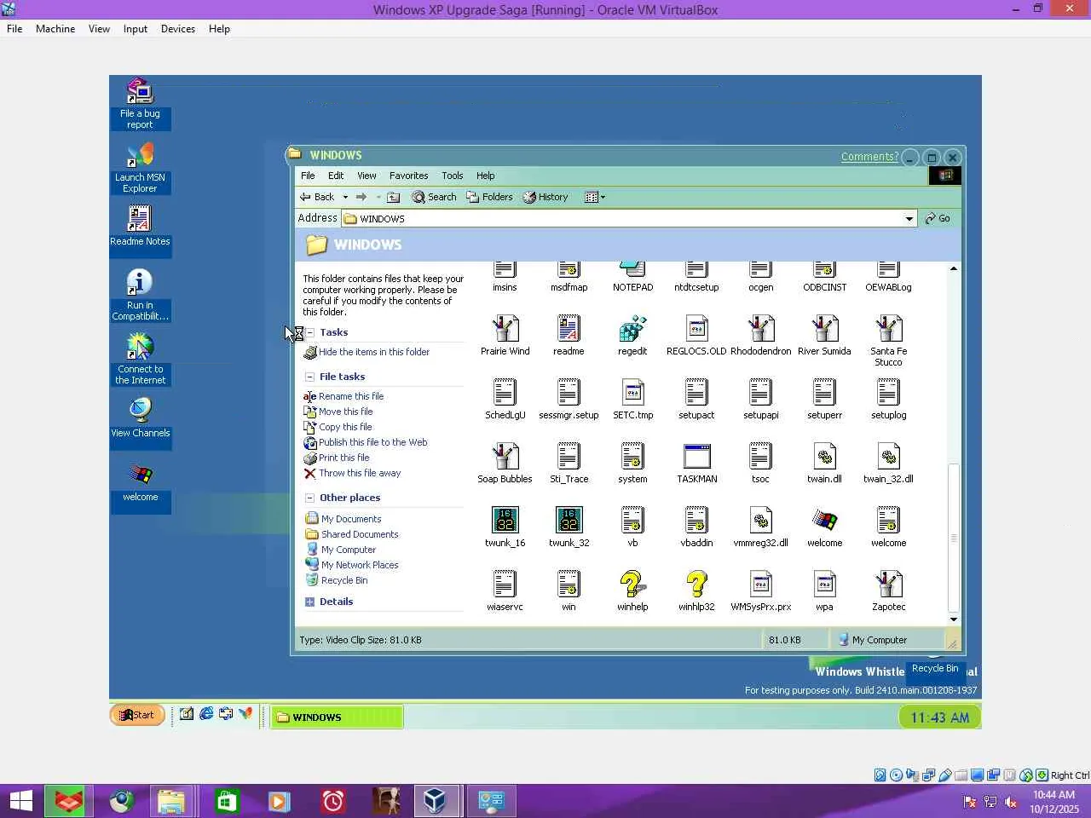This screenshot has height=818, width=1091.
Task: Open the Search pane in the toolbar
Action: (x=434, y=197)
